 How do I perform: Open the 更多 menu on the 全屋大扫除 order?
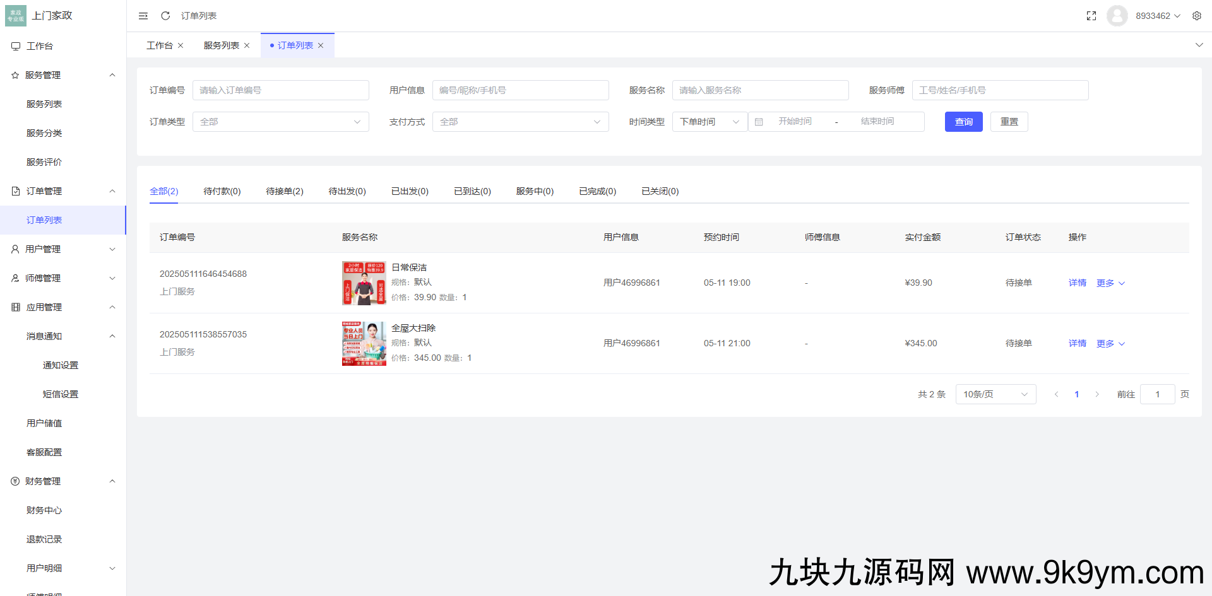(1105, 343)
